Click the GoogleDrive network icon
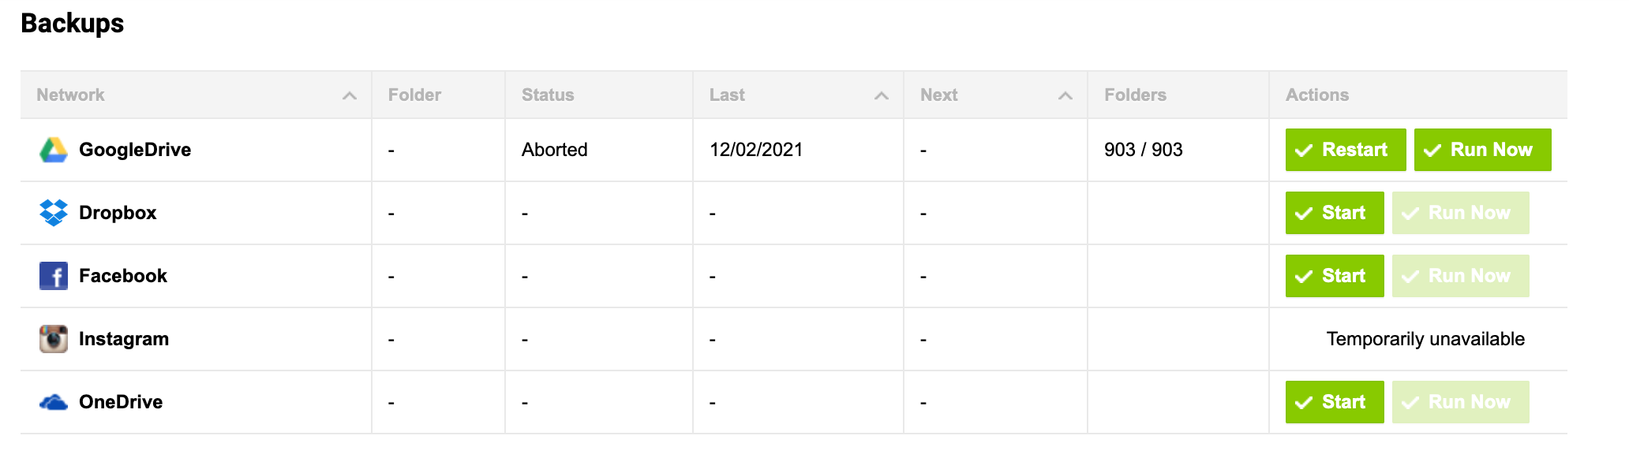This screenshot has height=458, width=1629. (52, 149)
